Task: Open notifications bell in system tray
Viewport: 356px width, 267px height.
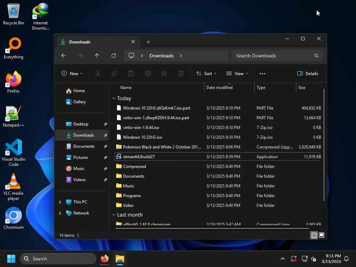Action: (x=347, y=259)
